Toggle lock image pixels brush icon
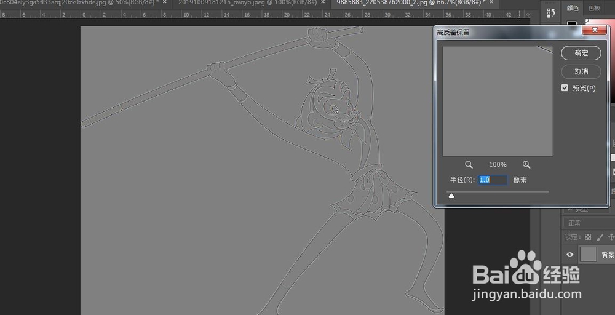The height and width of the screenshot is (315, 615). pos(599,237)
